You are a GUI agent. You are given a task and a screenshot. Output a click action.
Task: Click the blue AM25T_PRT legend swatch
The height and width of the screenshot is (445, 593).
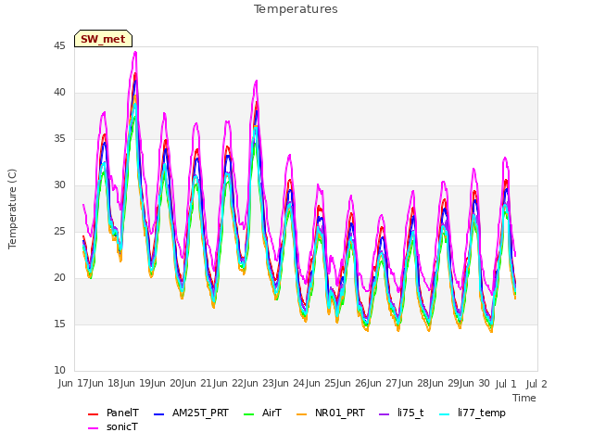pyautogui.click(x=158, y=414)
